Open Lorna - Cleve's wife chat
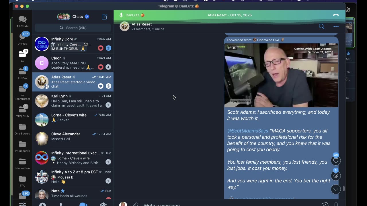367x206 pixels. point(73,120)
